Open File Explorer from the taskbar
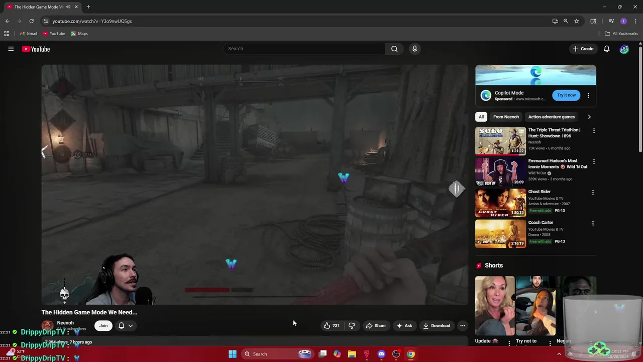 352,354
